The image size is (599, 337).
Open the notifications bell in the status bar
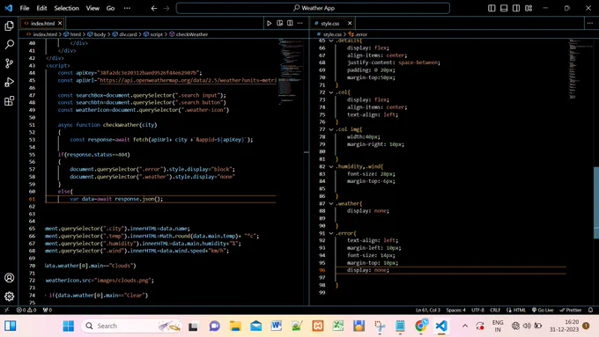click(590, 310)
